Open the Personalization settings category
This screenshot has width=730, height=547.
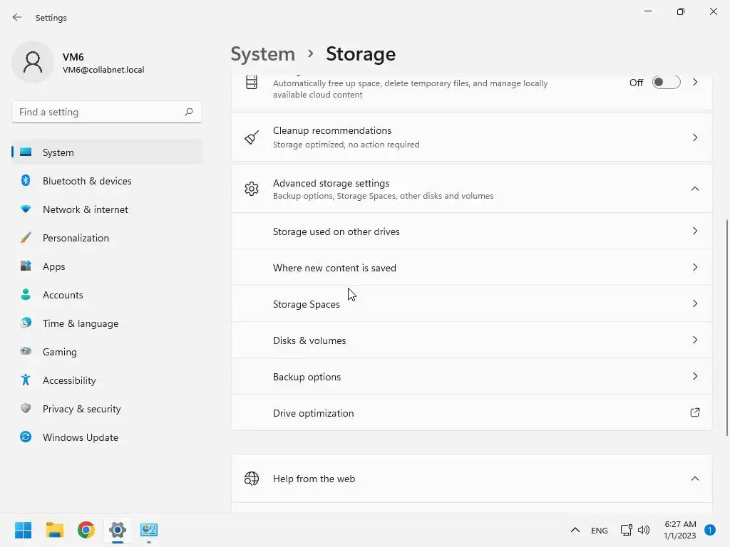click(x=76, y=238)
